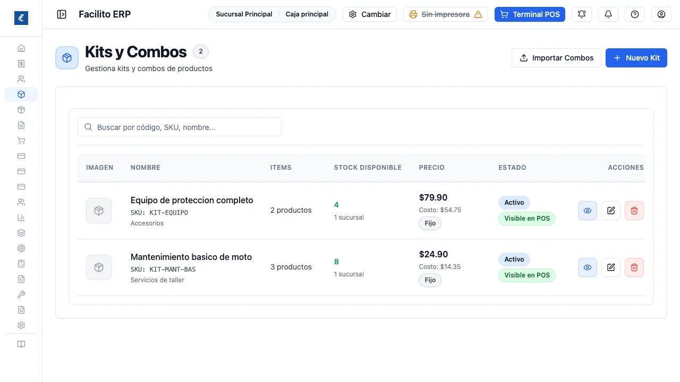The image size is (680, 382).
Task: Click the $24.90 price
Action: click(433, 254)
